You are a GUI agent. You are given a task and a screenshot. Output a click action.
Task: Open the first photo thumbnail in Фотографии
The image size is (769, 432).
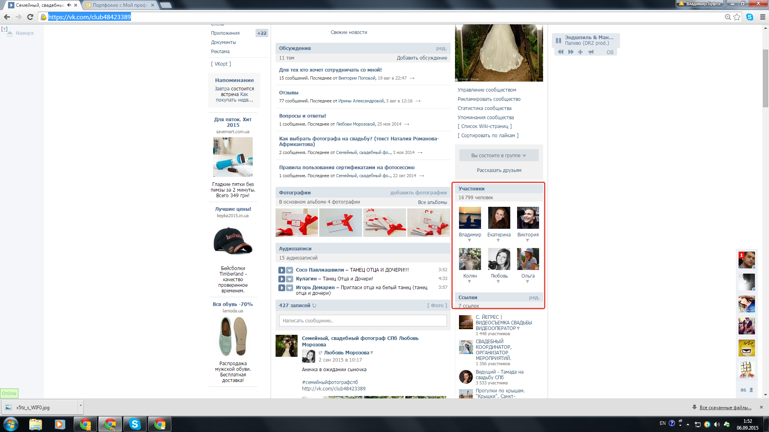tap(297, 222)
